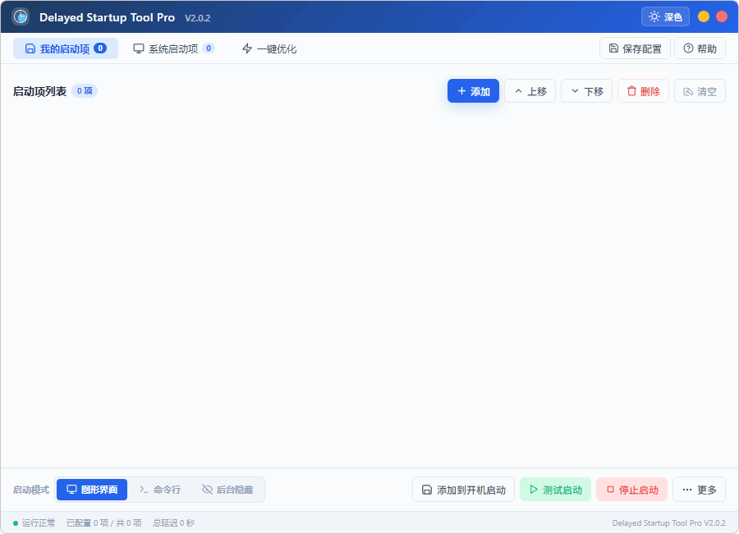Click the 0 badge on 我的启动项

tap(100, 48)
